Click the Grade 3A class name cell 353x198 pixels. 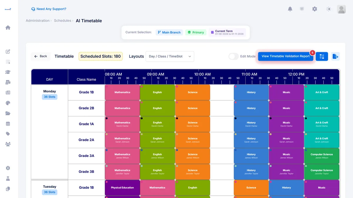(x=86, y=156)
